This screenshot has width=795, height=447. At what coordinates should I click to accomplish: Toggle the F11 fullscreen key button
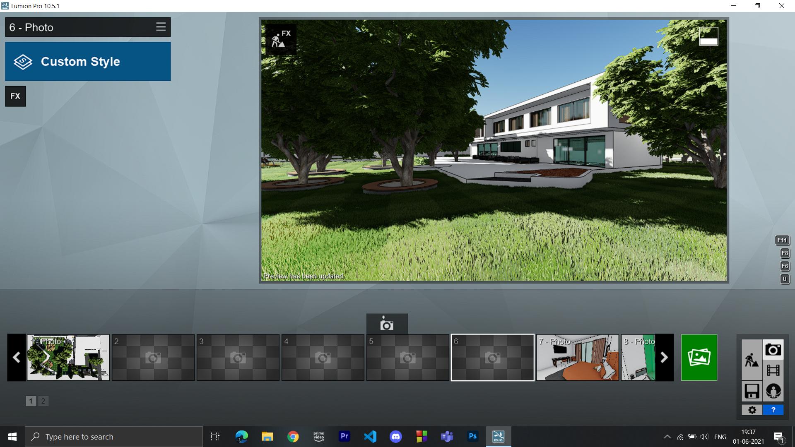(782, 240)
